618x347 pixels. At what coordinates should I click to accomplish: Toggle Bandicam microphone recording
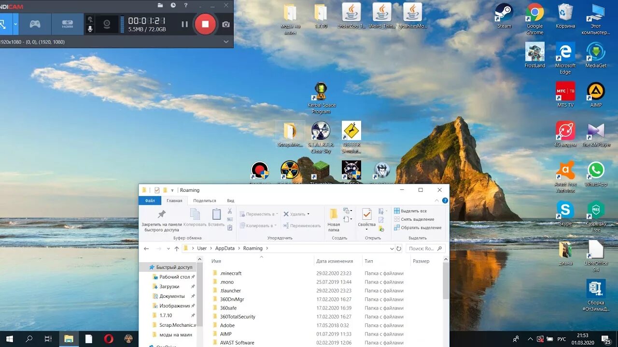coord(90,29)
